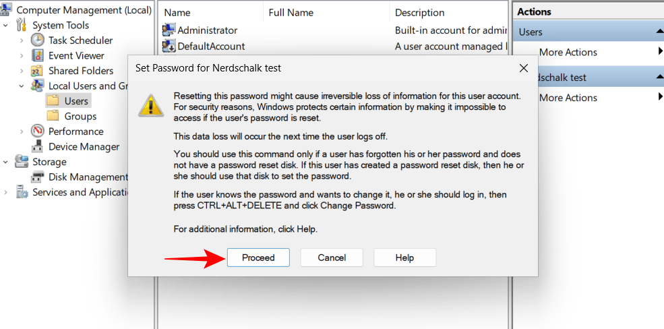Screen dimensions: 664x329
Task: Click the Task Scheduler clock icon
Action: point(38,40)
